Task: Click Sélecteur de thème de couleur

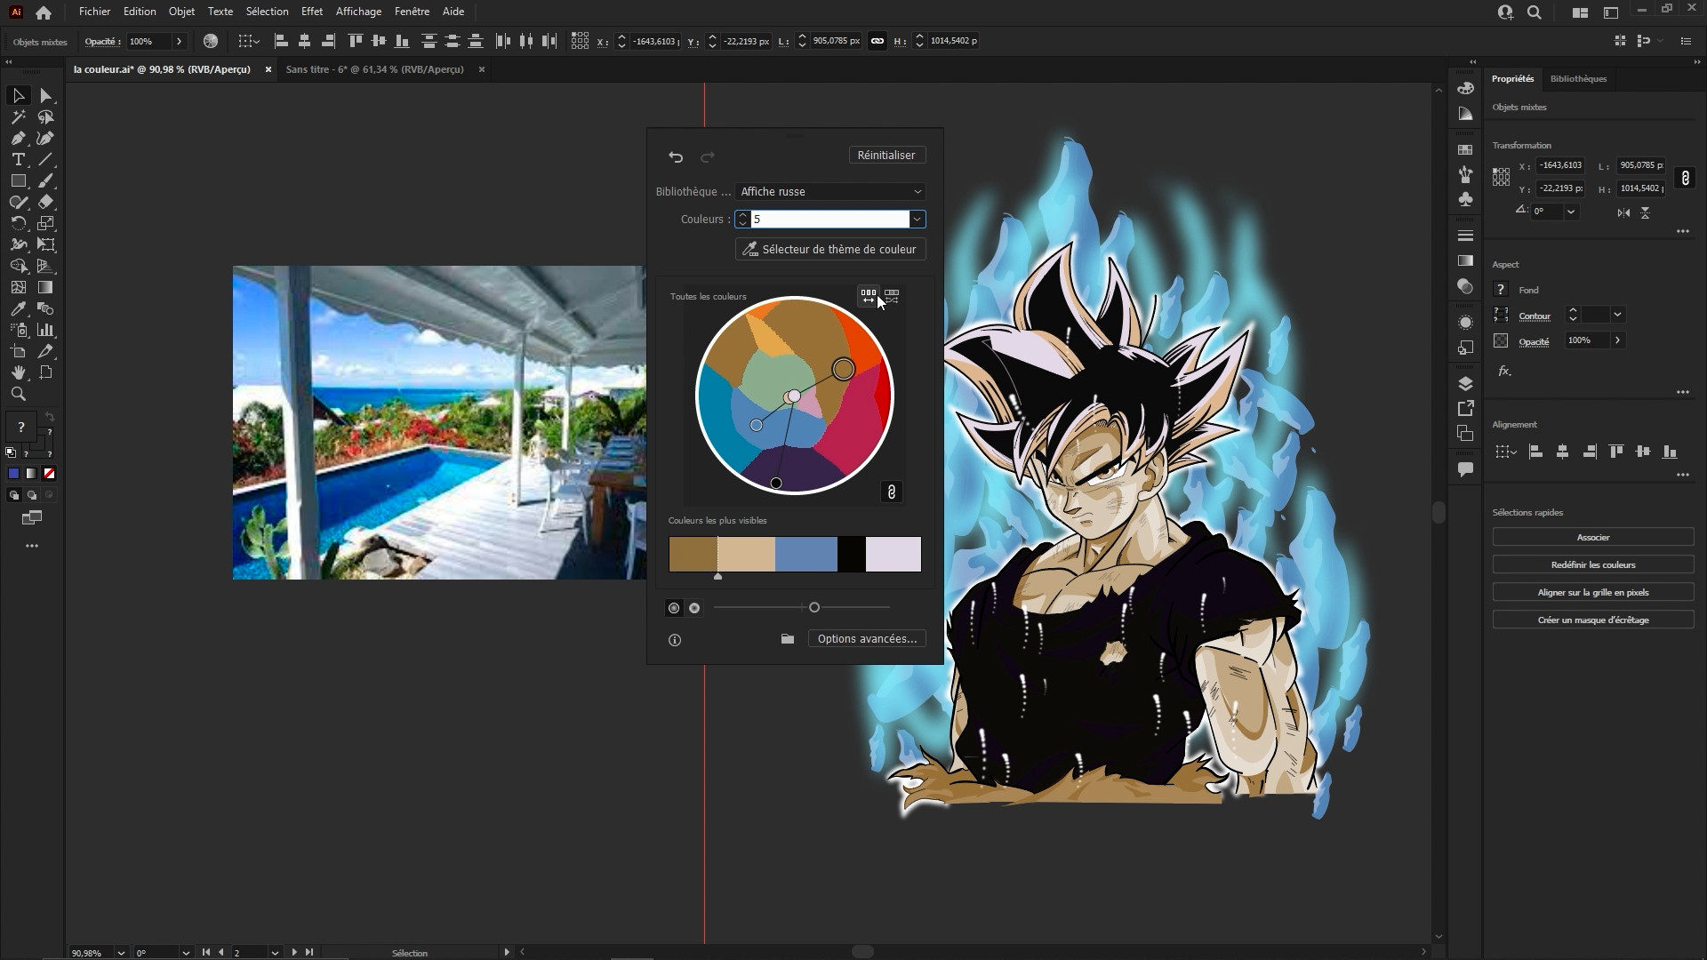Action: coord(830,250)
